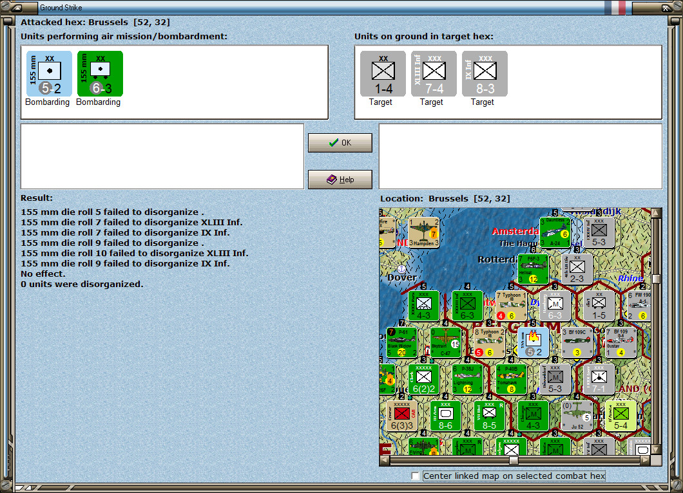The image size is (683, 493).
Task: Click the 'die roll 10 failed' result line
Action: tap(135, 253)
